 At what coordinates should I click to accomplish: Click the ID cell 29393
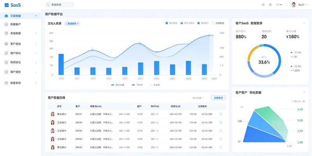coord(79,139)
